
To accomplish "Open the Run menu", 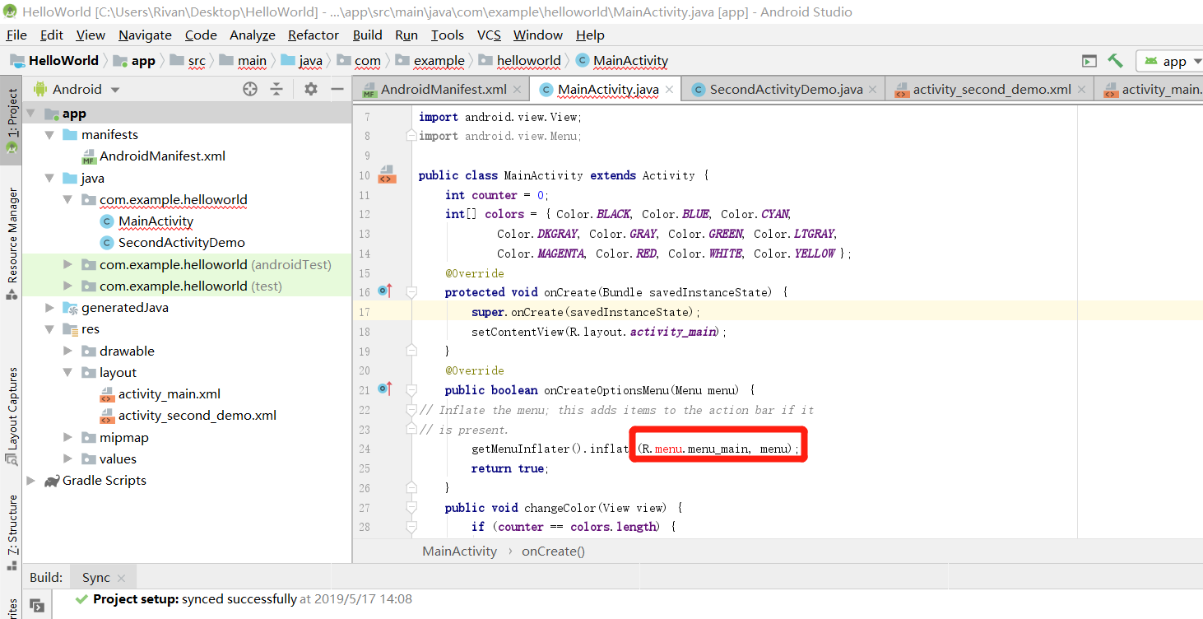I will (x=406, y=35).
